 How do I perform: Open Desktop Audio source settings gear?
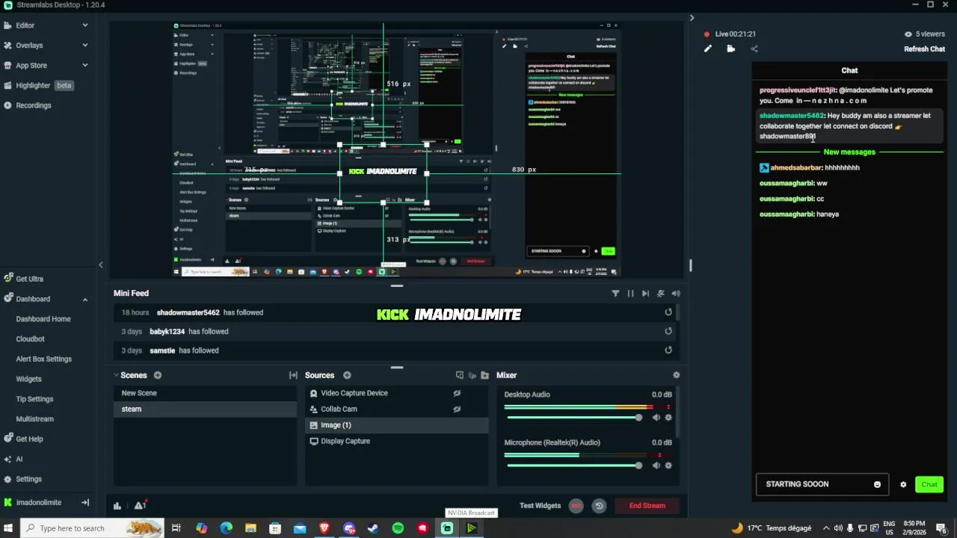pos(668,418)
